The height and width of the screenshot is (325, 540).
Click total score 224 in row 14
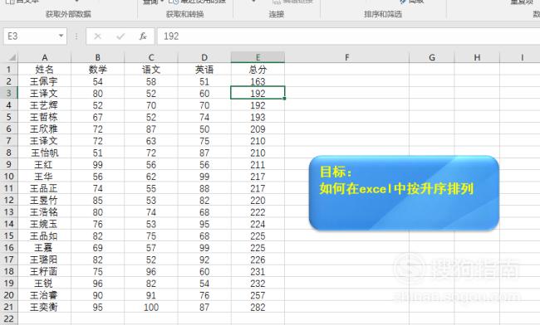258,224
